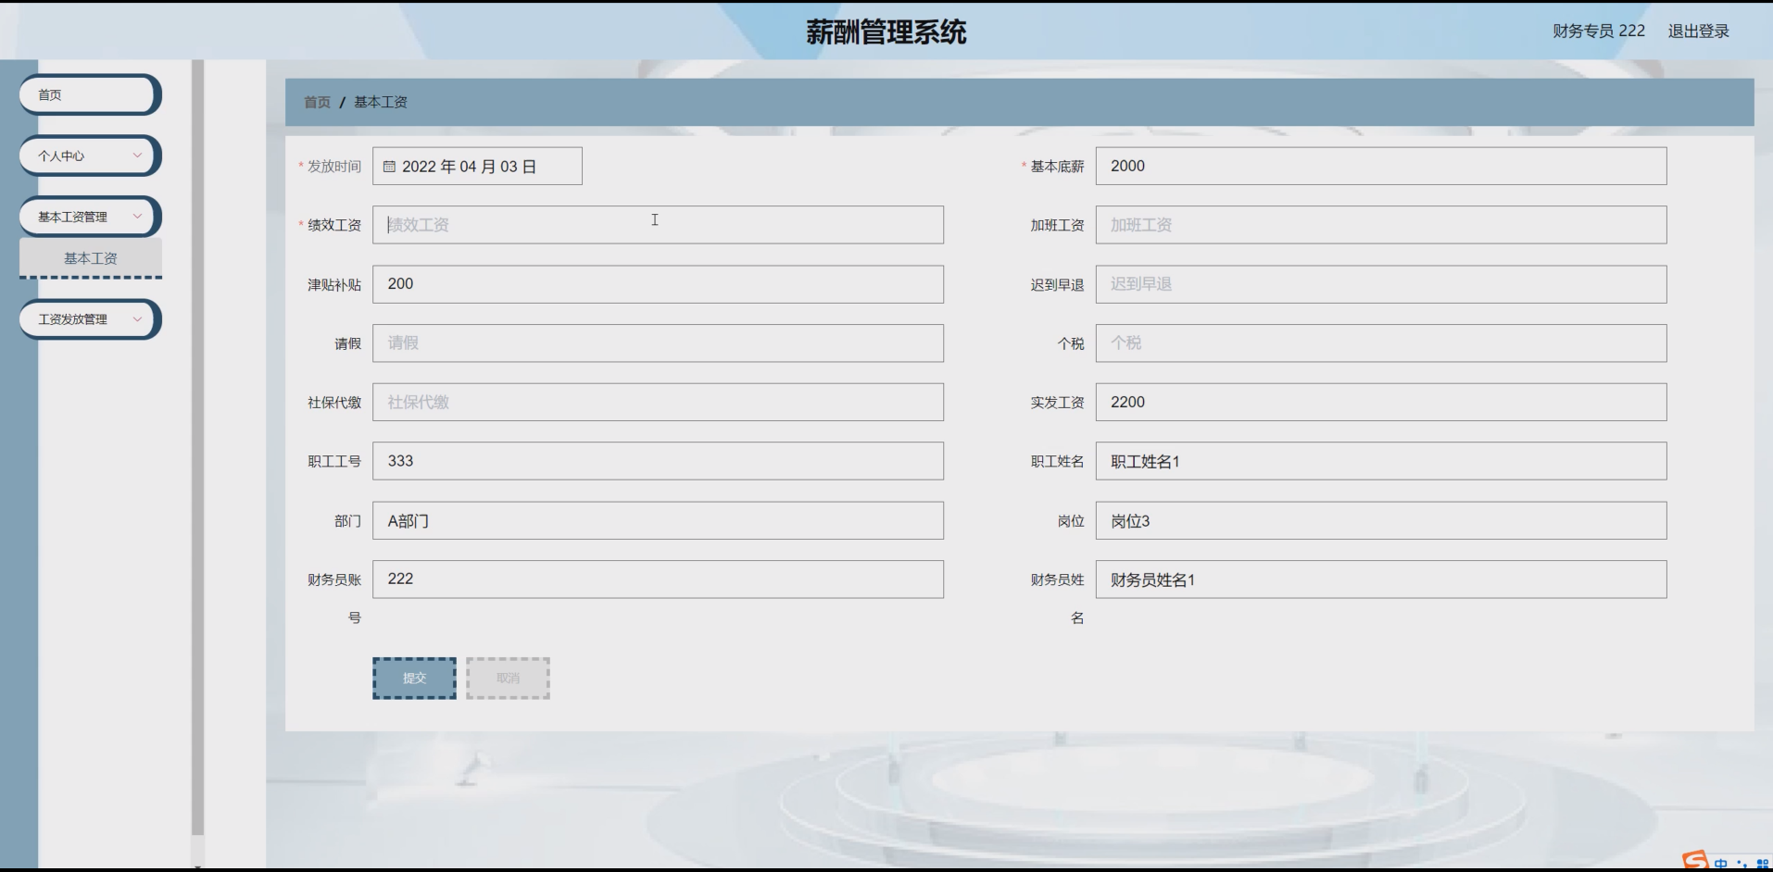The height and width of the screenshot is (872, 1773).
Task: Focus the 迟到早退 input field
Action: click(x=1381, y=284)
